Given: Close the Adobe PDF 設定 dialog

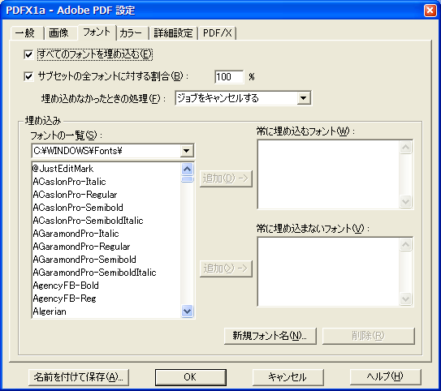Looking at the screenshot, I should coord(430,11).
